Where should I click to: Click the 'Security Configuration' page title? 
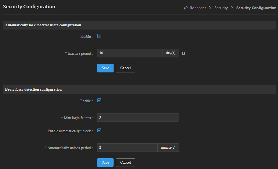(29, 7)
